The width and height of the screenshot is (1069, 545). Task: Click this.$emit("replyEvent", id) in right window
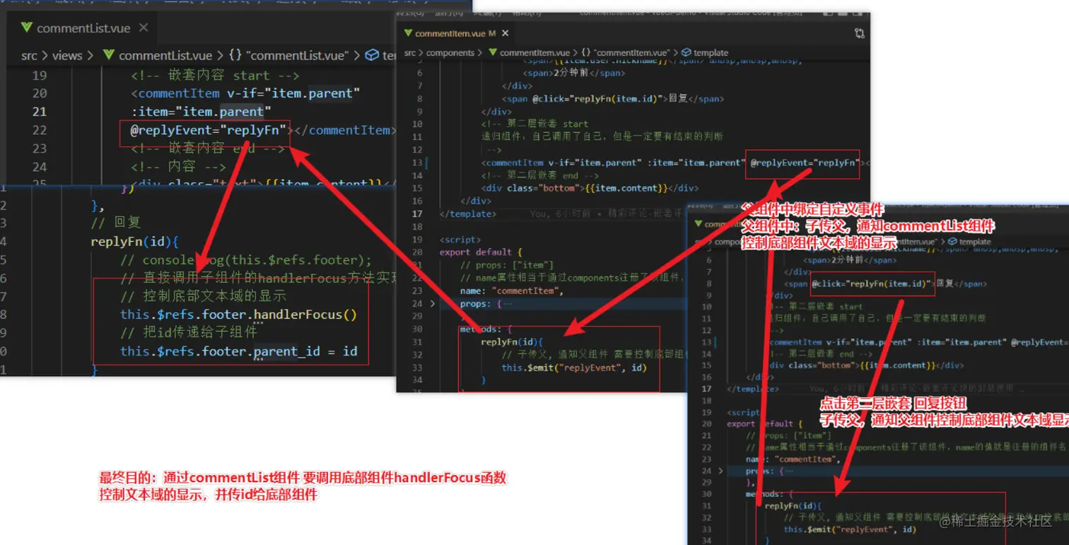pos(850,529)
